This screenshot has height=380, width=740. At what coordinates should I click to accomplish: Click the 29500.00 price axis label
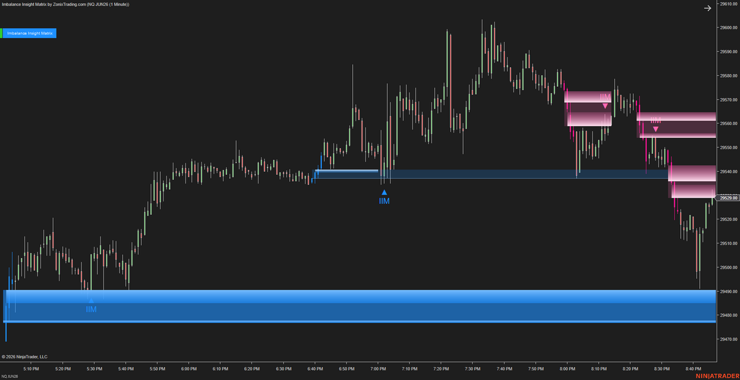coord(728,267)
